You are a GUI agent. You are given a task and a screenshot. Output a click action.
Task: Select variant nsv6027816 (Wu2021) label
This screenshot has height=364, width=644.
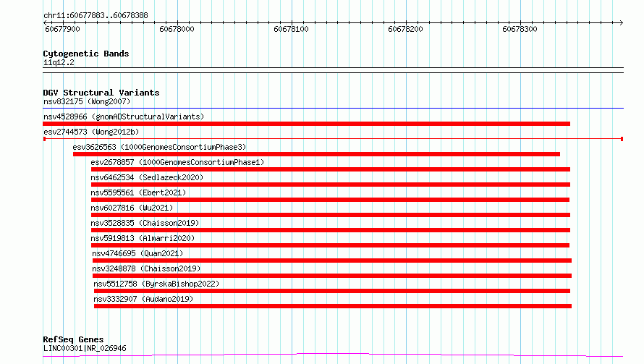[x=132, y=208]
